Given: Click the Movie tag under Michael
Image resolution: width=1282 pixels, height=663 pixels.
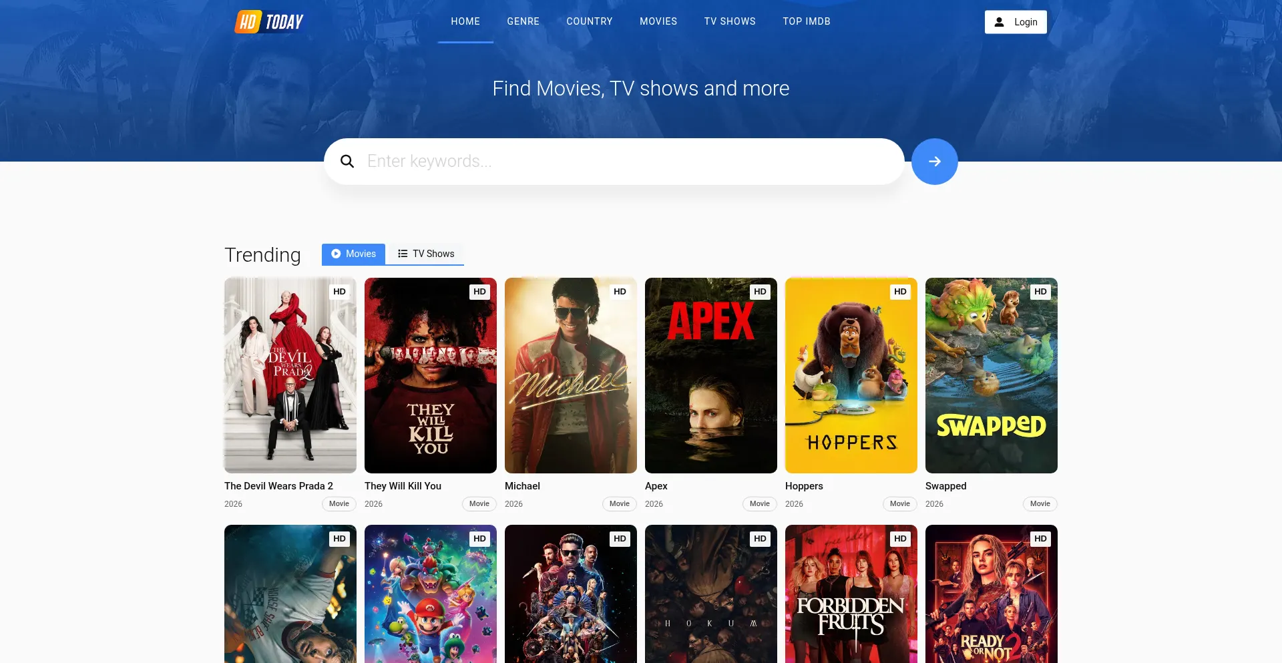Looking at the screenshot, I should [x=620, y=504].
